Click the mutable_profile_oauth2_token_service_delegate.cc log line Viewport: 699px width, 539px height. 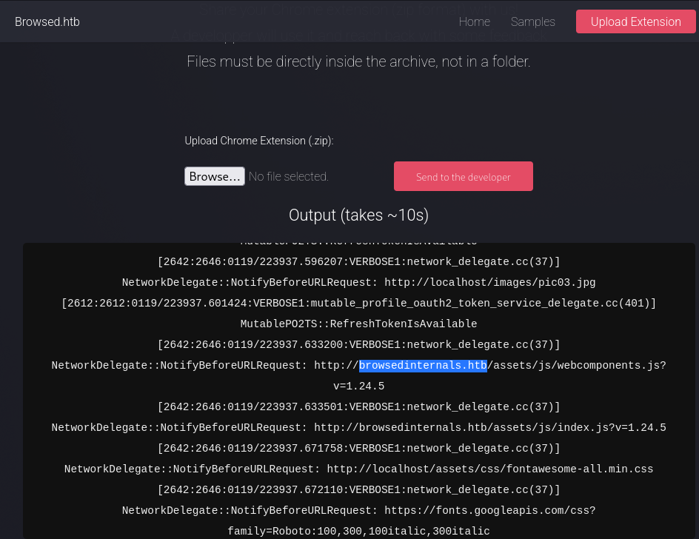tap(358, 303)
